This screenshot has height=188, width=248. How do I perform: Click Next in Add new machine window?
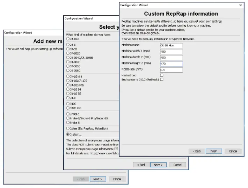point(98,179)
